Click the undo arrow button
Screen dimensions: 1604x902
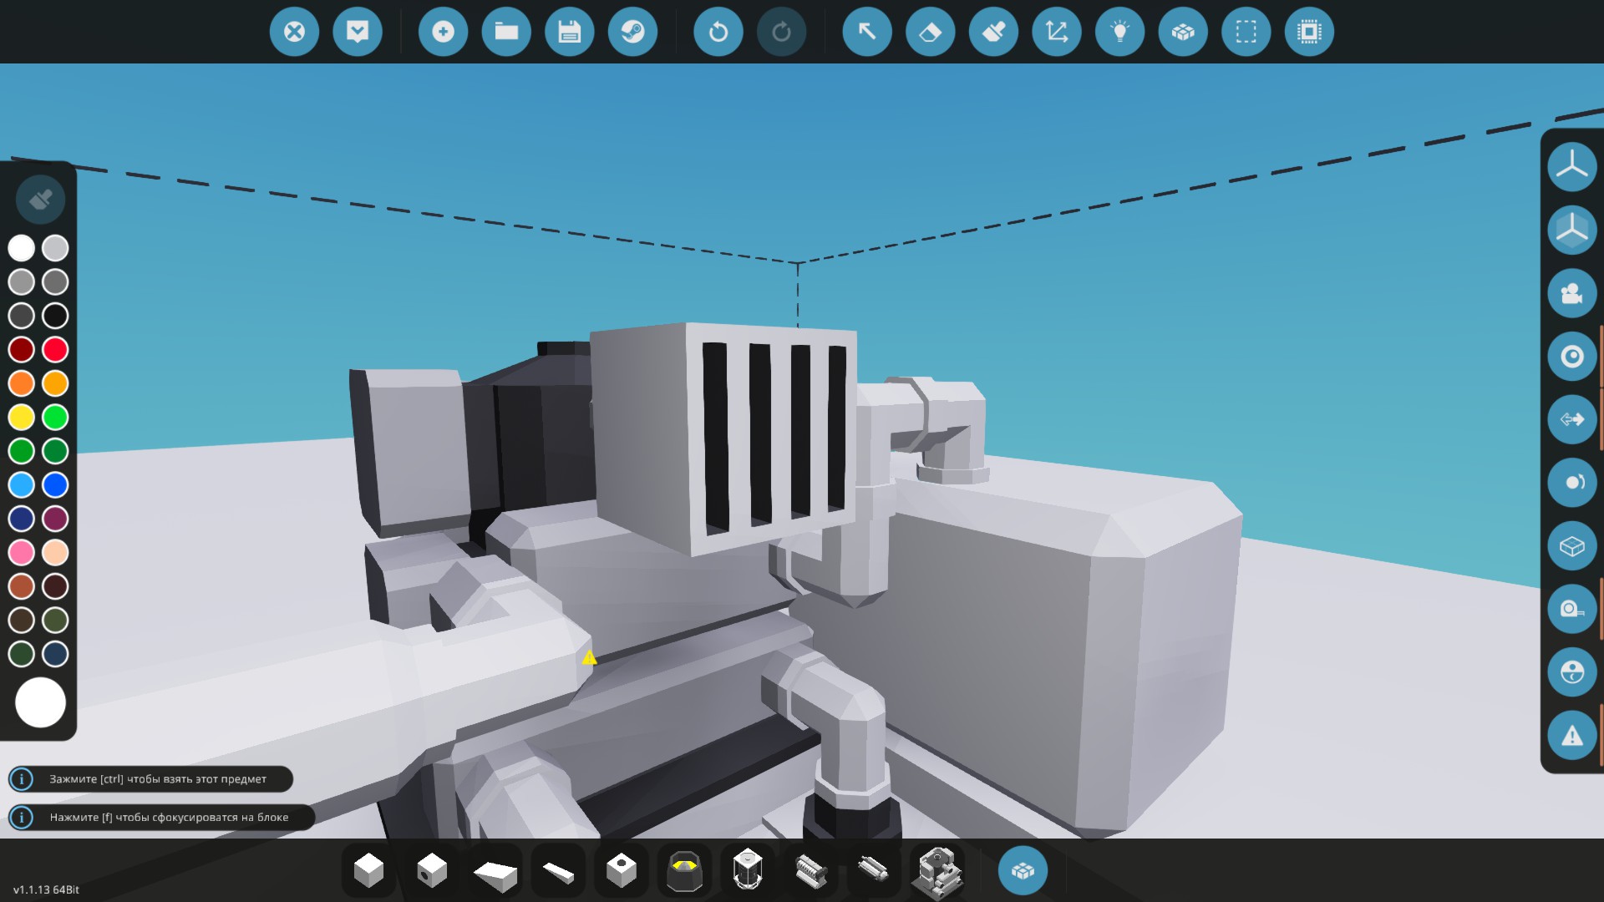point(718,32)
